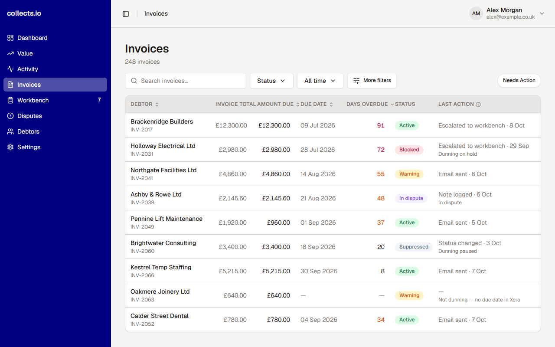Open the All time date dropdown

[320, 81]
